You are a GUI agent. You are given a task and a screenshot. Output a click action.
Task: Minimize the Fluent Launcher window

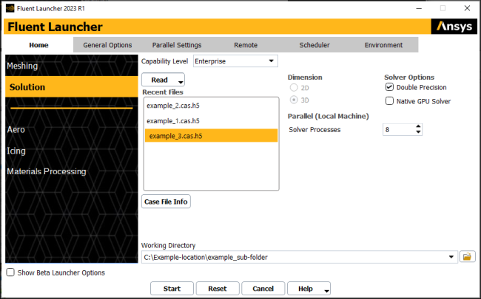point(419,8)
